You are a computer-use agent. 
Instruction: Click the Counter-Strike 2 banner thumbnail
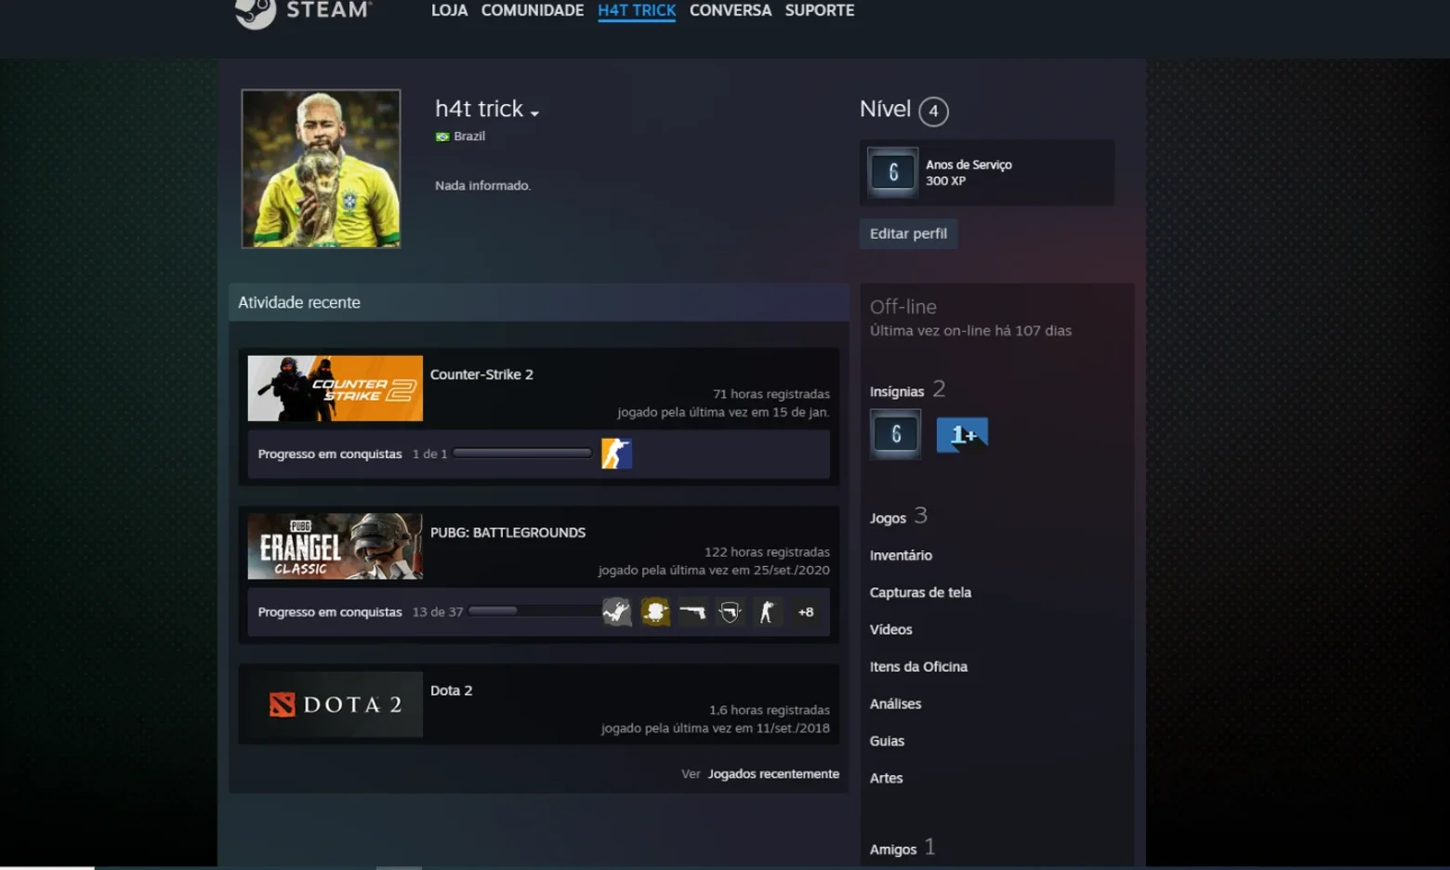336,389
